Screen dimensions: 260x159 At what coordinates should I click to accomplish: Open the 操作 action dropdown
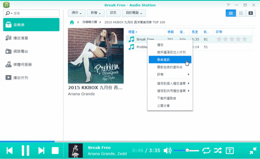[76, 13]
